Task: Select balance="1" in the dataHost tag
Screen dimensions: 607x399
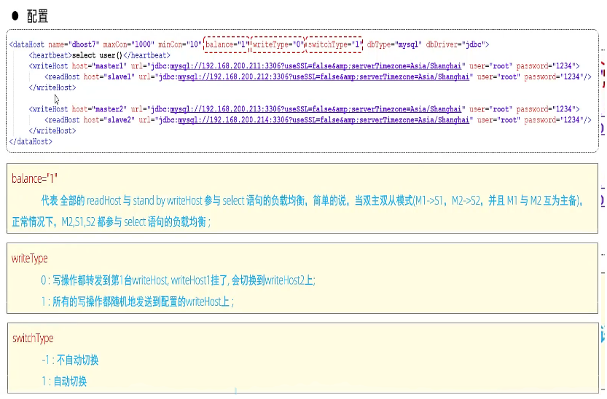Action: pyautogui.click(x=227, y=44)
